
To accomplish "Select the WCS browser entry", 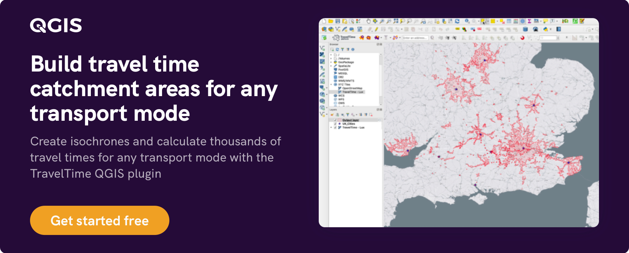I will 341,96.
